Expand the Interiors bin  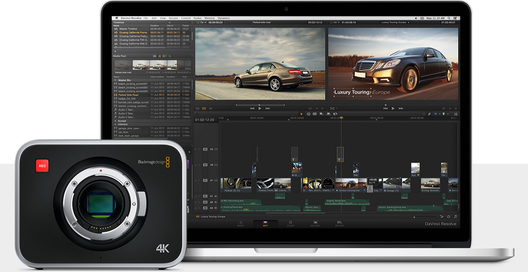(116, 125)
